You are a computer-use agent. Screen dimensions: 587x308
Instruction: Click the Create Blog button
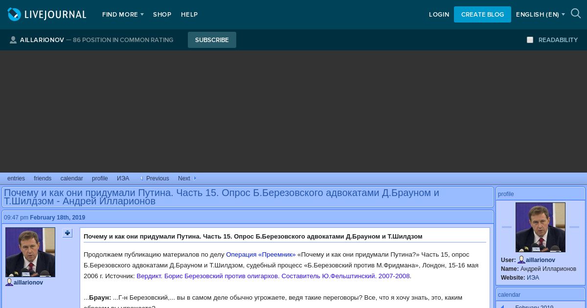point(482,15)
